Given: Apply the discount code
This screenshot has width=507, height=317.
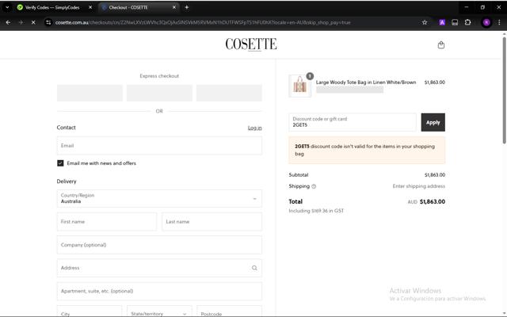Looking at the screenshot, I should point(433,122).
